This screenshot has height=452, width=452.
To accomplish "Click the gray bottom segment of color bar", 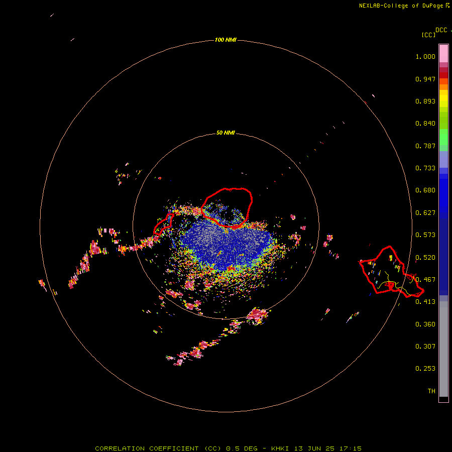I will coord(443,349).
